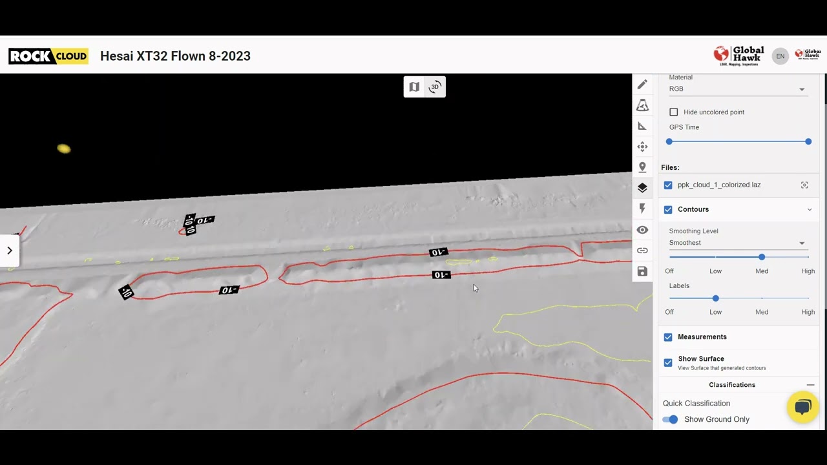Click the ppk_cloud_1_colorized.laz file name
The height and width of the screenshot is (465, 827).
click(719, 185)
